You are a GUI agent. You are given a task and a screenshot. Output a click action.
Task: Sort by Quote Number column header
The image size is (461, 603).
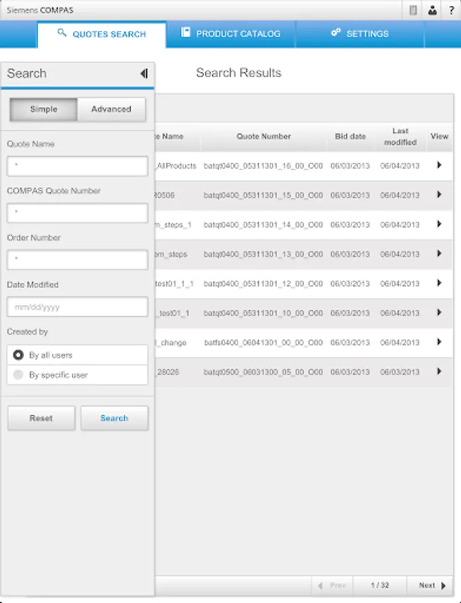pos(264,136)
